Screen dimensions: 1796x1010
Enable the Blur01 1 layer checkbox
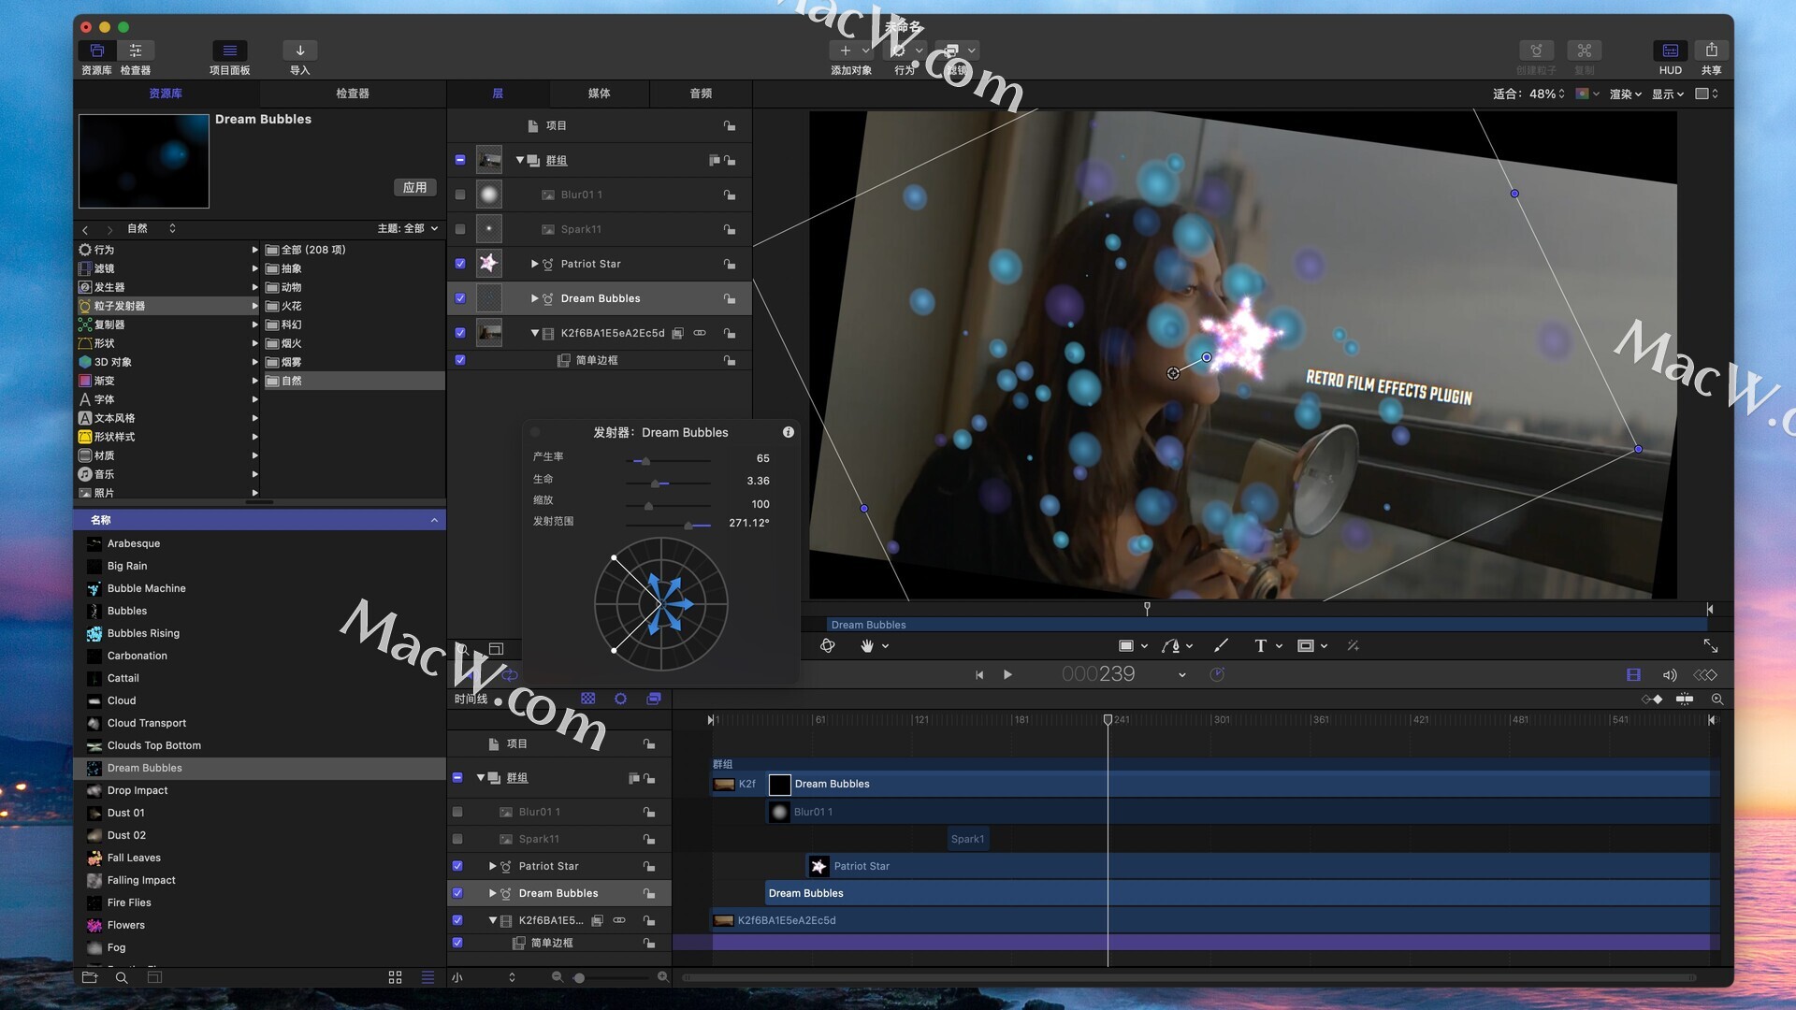point(460,195)
